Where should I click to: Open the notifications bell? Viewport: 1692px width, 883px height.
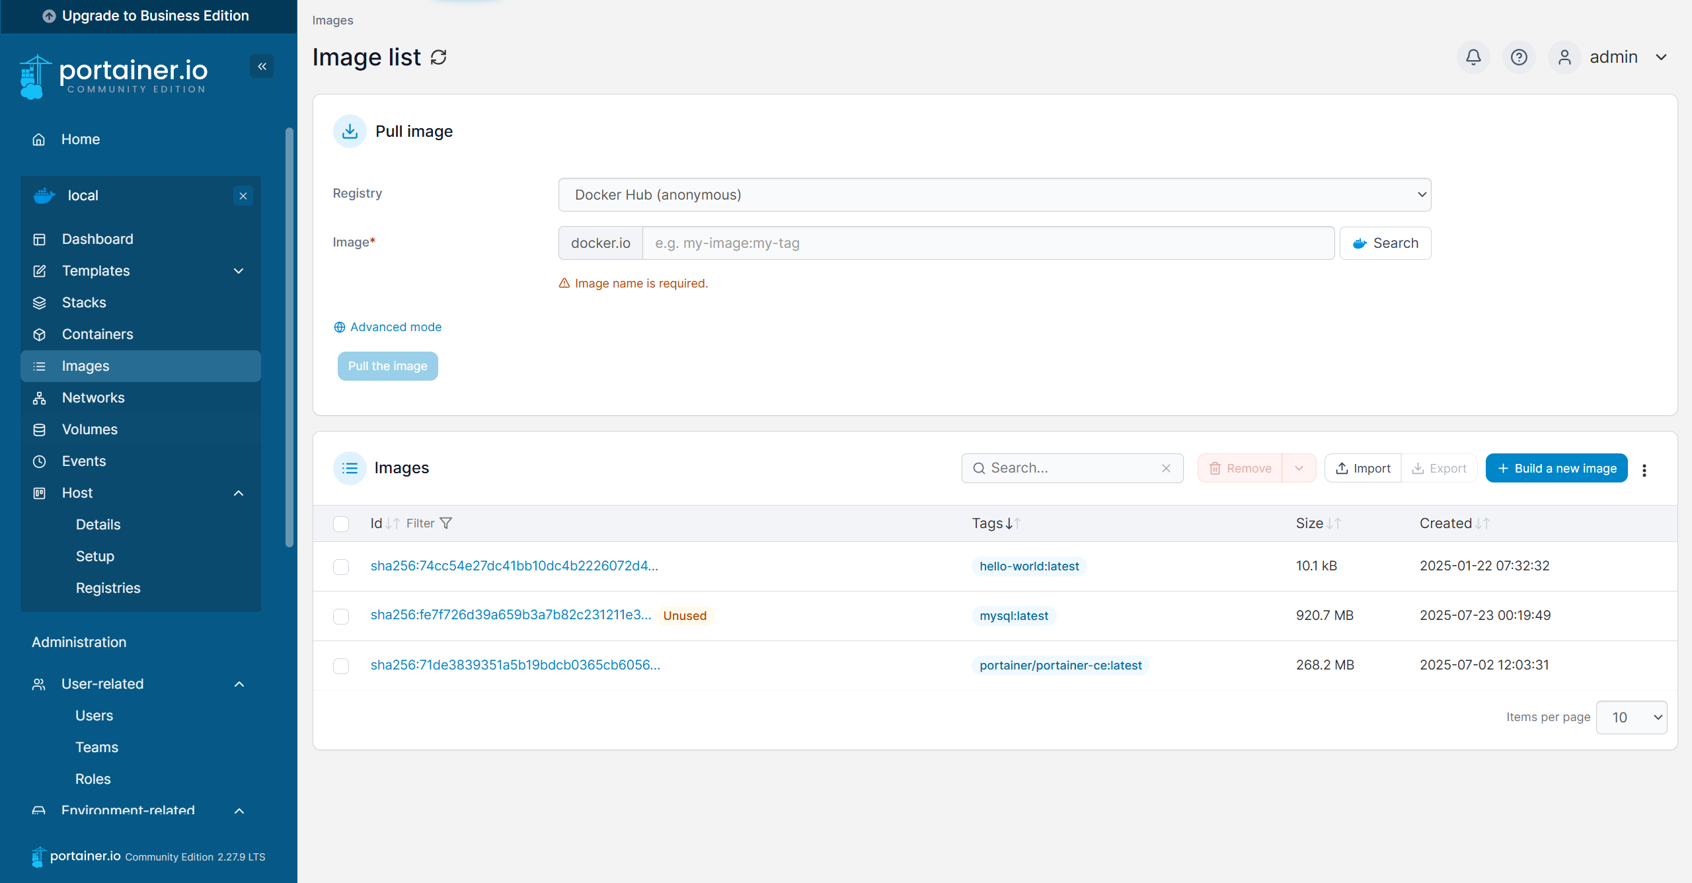[x=1473, y=58]
